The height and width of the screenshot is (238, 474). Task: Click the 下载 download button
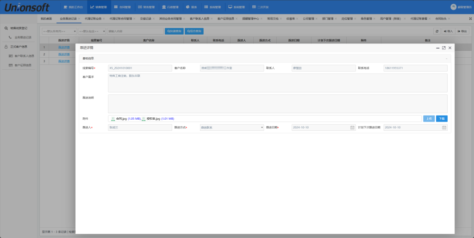tap(442, 119)
